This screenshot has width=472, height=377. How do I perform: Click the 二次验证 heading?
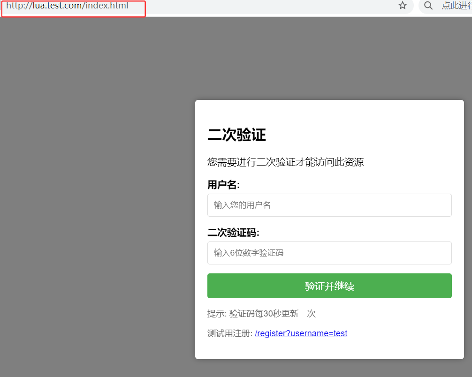[x=236, y=136]
